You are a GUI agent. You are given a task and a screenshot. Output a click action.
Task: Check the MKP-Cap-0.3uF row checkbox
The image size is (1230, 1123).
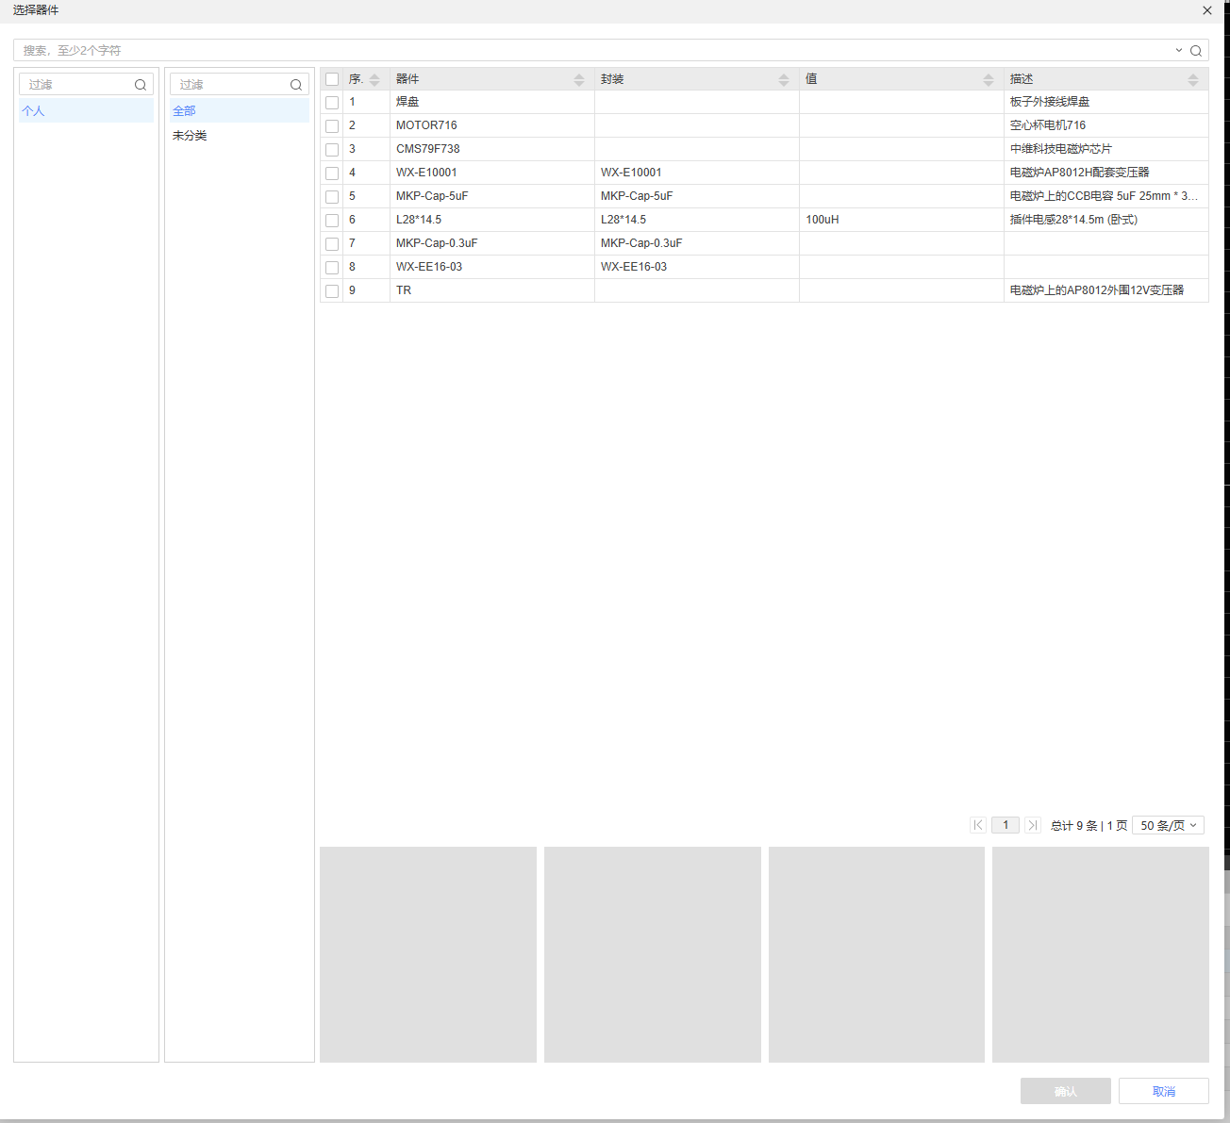pyautogui.click(x=332, y=244)
